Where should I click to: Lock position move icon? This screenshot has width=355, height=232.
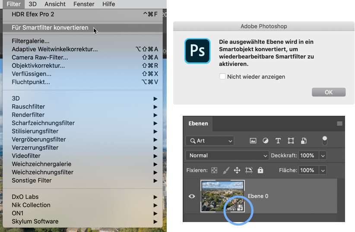click(237, 170)
